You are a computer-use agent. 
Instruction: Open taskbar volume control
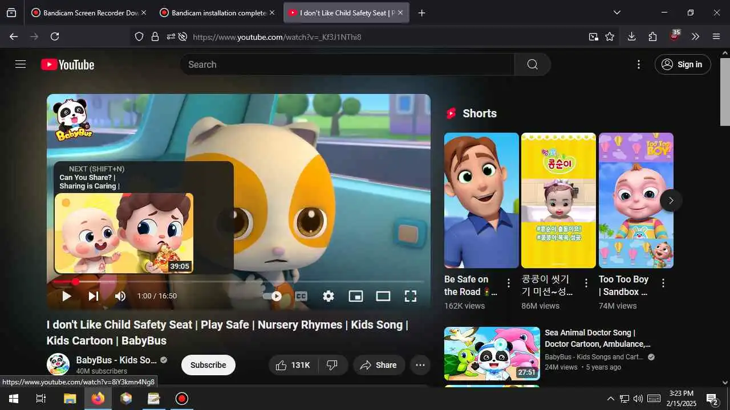(x=638, y=399)
